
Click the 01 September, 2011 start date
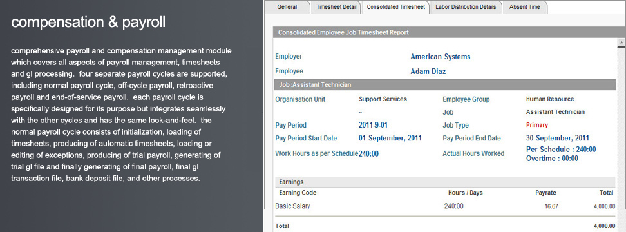[x=390, y=138]
